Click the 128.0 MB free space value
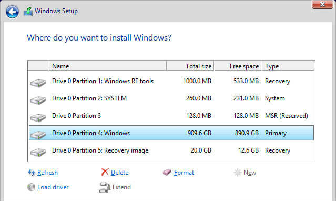Viewport: 336px width, 201px height. 246,116
